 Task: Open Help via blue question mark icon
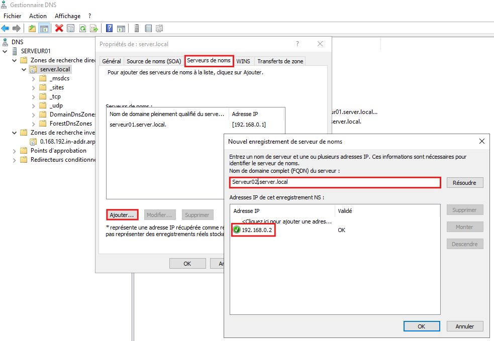[109, 29]
